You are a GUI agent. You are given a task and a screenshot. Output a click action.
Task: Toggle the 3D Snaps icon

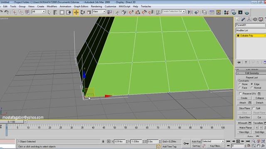pos(131,12)
